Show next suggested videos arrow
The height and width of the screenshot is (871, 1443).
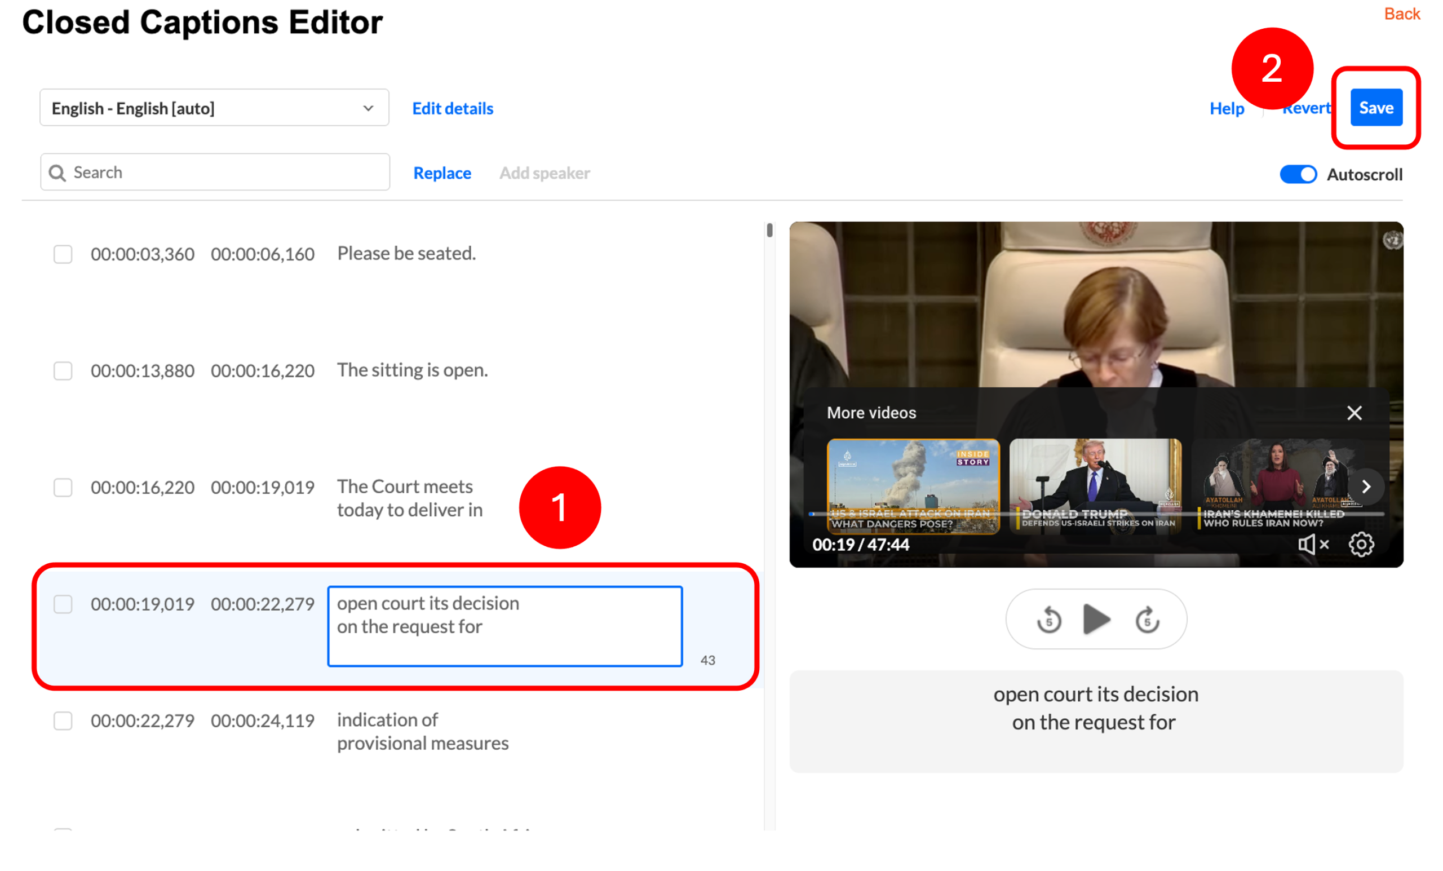click(1366, 486)
